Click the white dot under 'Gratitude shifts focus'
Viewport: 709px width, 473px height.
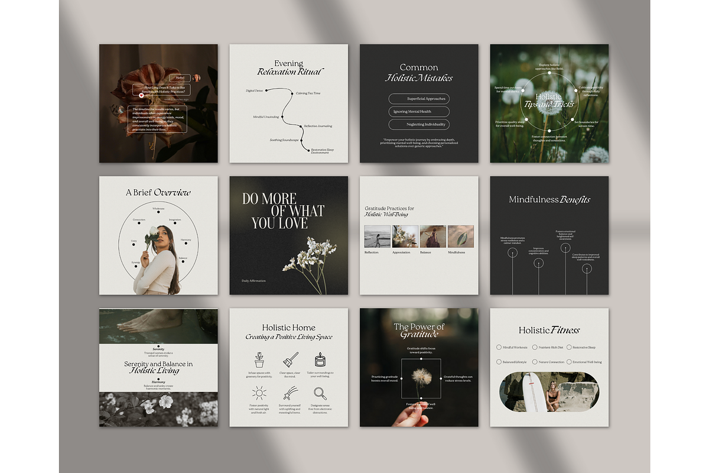421,359
